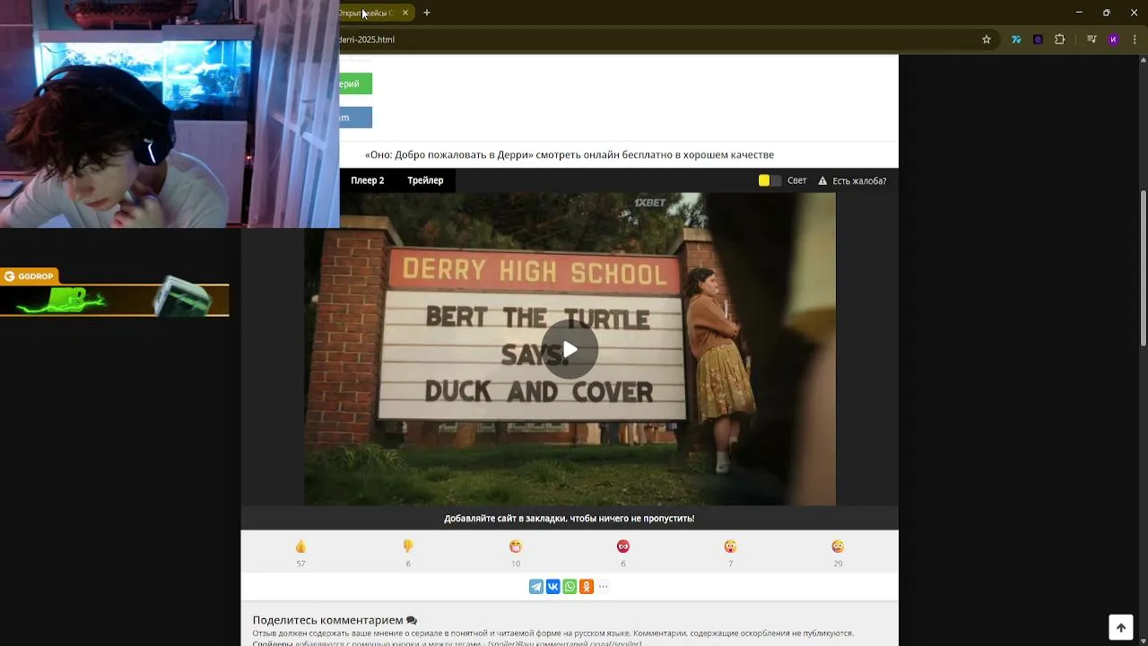The width and height of the screenshot is (1148, 646).
Task: Select the active browser tab title
Action: click(x=365, y=13)
